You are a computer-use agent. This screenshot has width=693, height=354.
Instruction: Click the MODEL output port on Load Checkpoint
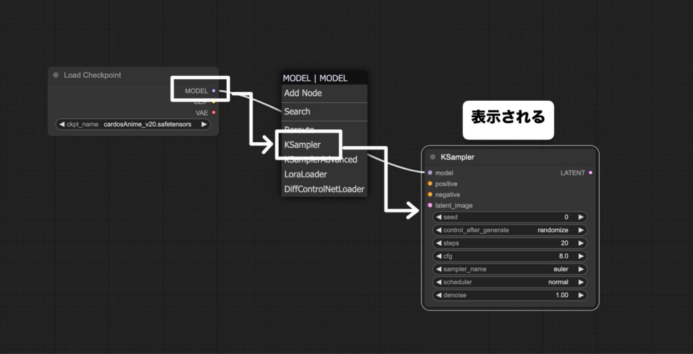(214, 91)
